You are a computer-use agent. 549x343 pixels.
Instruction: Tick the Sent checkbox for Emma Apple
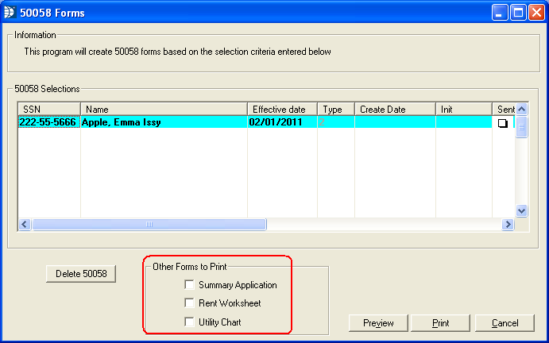coord(502,123)
